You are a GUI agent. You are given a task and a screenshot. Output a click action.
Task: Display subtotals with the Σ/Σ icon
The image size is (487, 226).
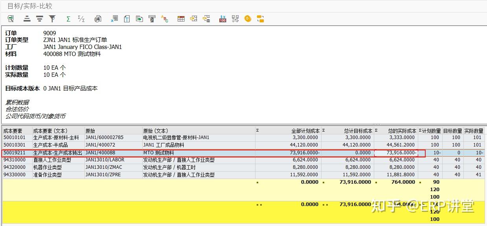click(82, 18)
